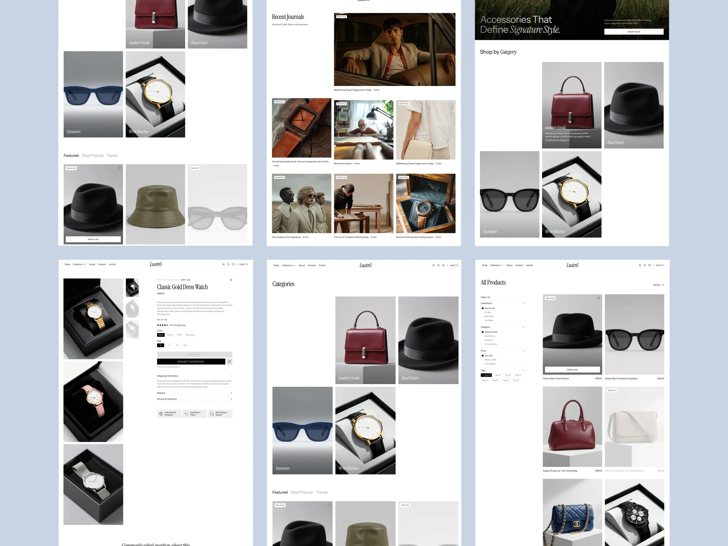728x546 pixels.
Task: Collapse the Collections filter section
Action: pyautogui.click(x=524, y=303)
